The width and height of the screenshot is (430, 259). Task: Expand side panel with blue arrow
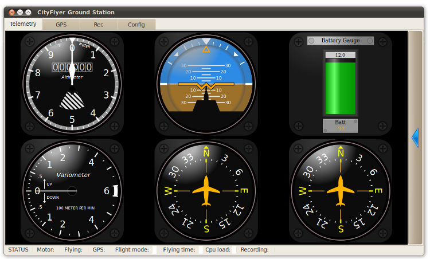[x=415, y=138]
